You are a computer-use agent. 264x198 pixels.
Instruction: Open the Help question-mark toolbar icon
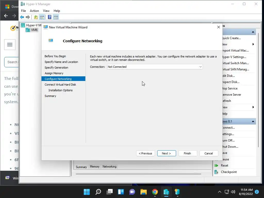[49, 17]
